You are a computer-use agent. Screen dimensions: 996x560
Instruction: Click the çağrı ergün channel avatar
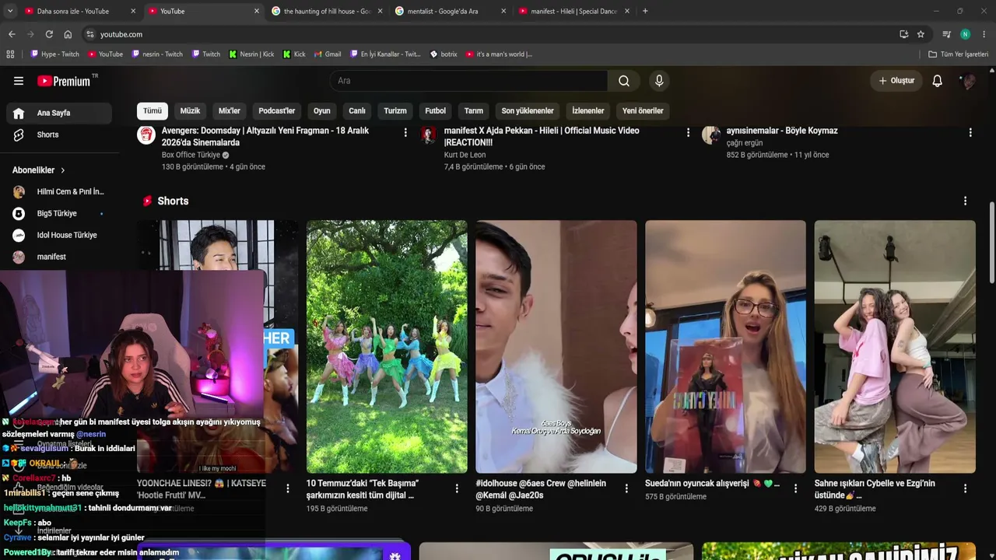(711, 135)
